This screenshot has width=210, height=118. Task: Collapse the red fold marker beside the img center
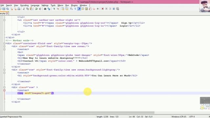(x=4, y=90)
